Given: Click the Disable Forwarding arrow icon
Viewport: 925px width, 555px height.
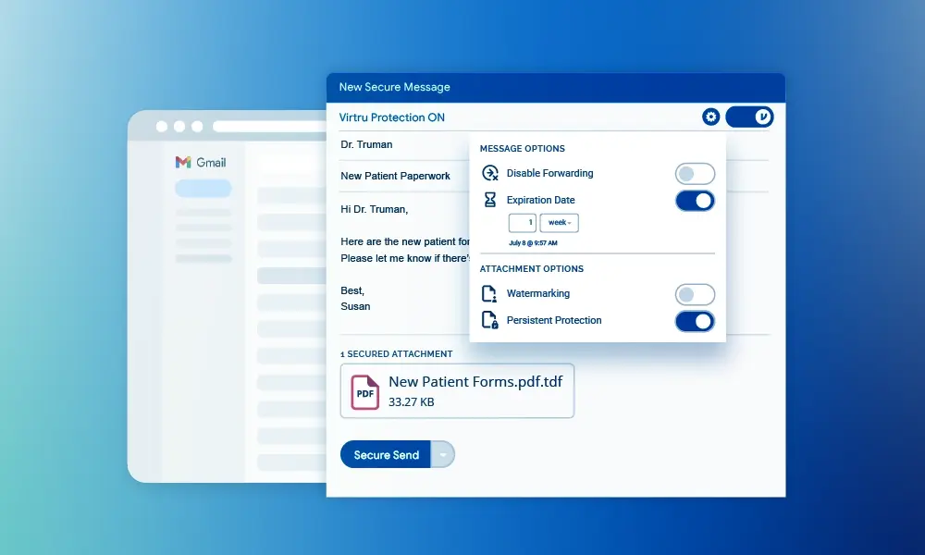Looking at the screenshot, I should (x=490, y=173).
